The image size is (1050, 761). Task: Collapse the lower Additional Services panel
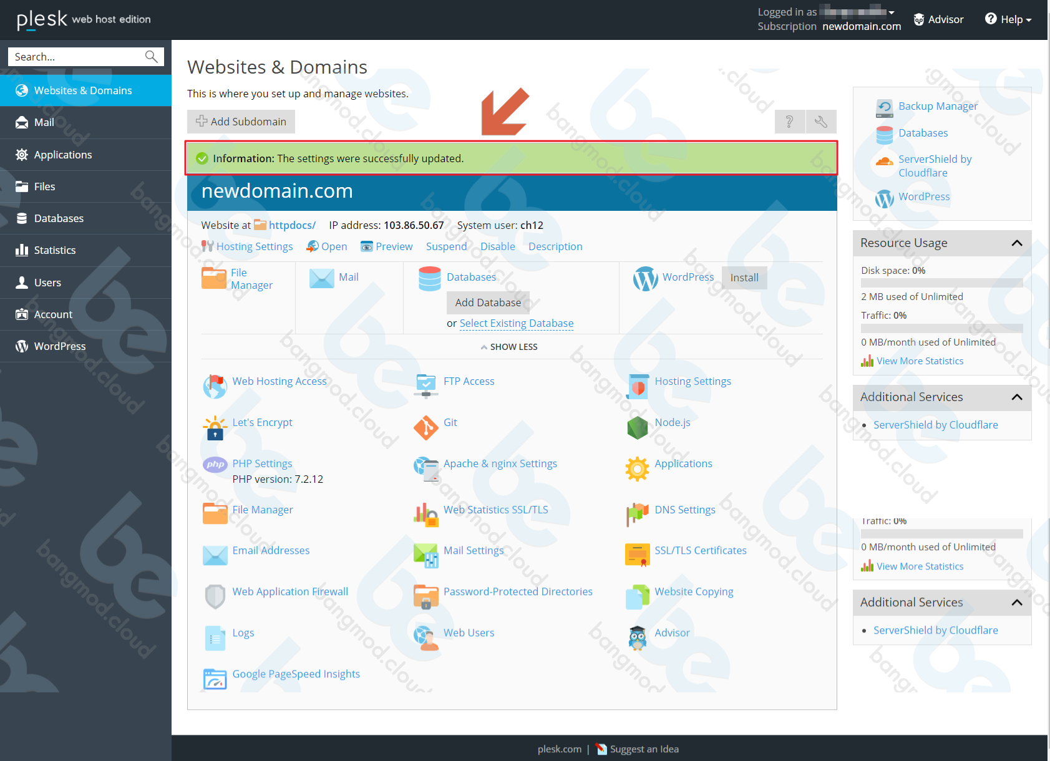tap(1017, 603)
